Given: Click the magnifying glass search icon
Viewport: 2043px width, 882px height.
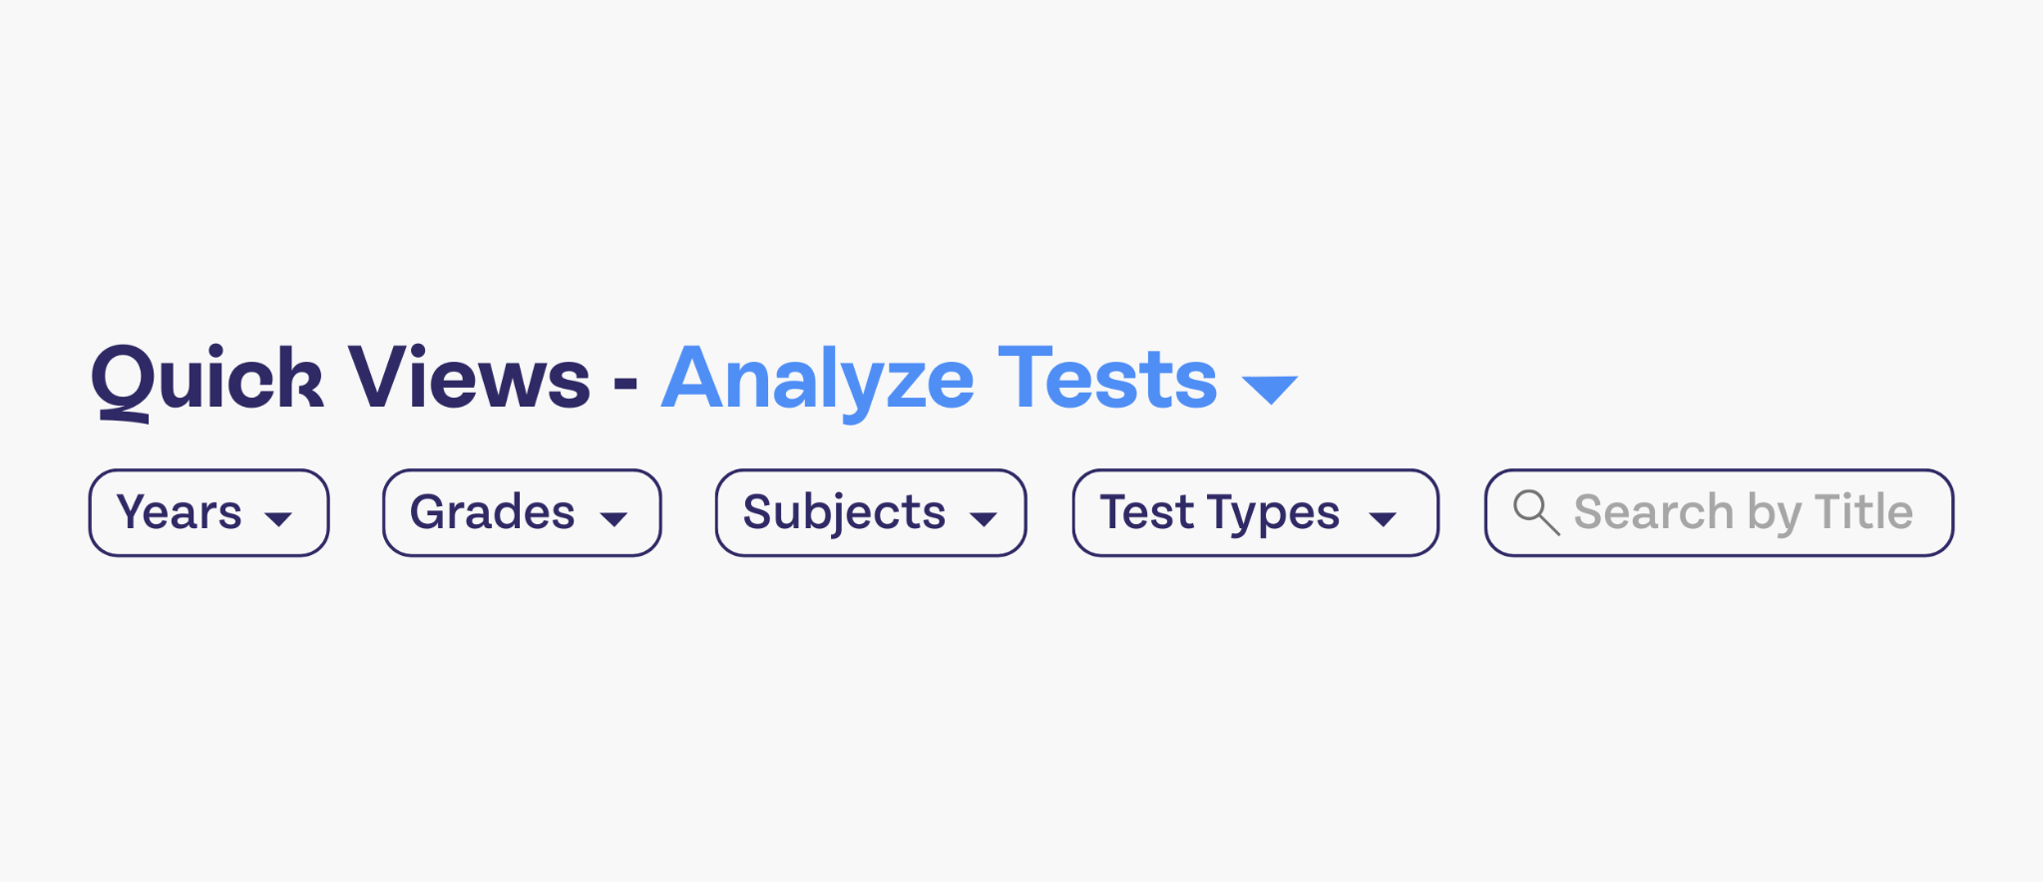Looking at the screenshot, I should (1536, 513).
